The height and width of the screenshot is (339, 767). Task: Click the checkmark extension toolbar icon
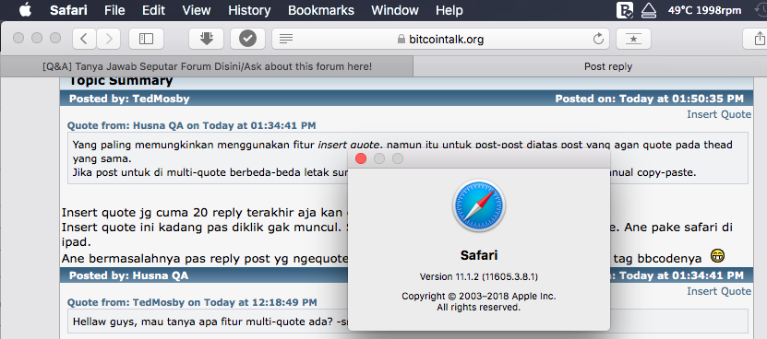click(248, 39)
